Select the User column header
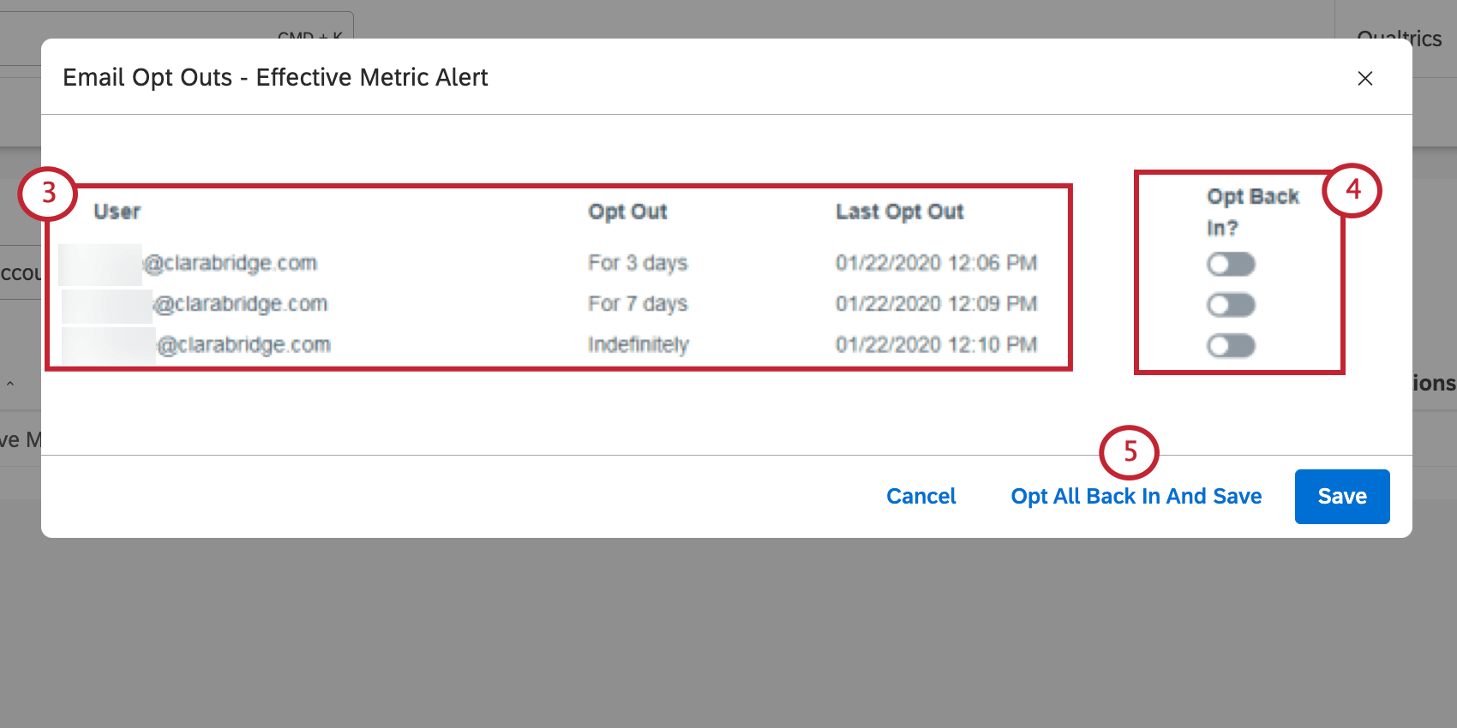The image size is (1457, 728). 117,212
